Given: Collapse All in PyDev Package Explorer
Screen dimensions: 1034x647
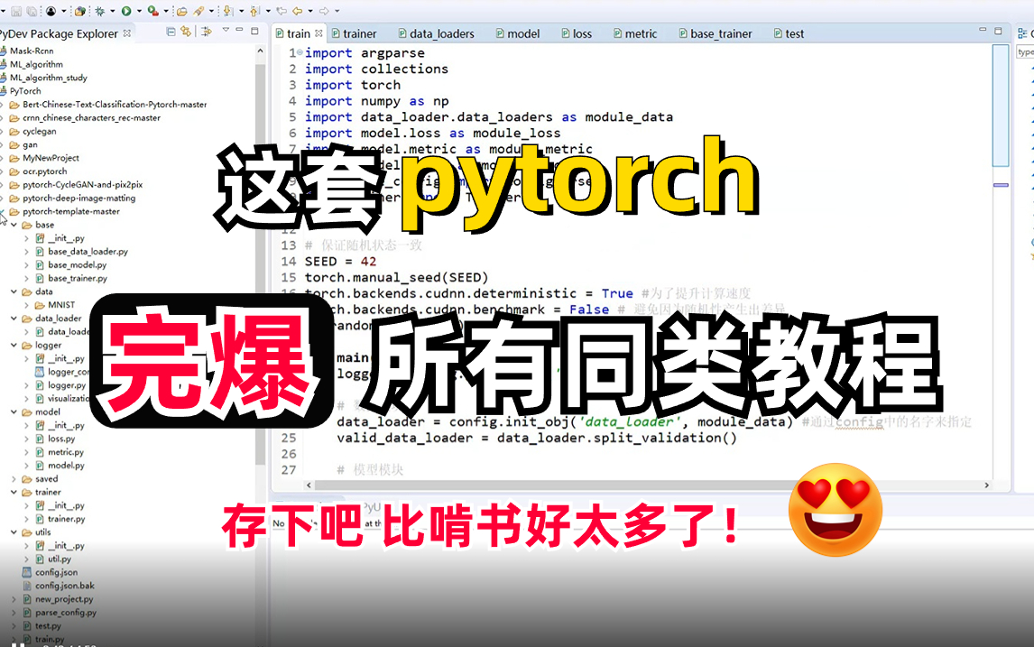Looking at the screenshot, I should coord(171,32).
